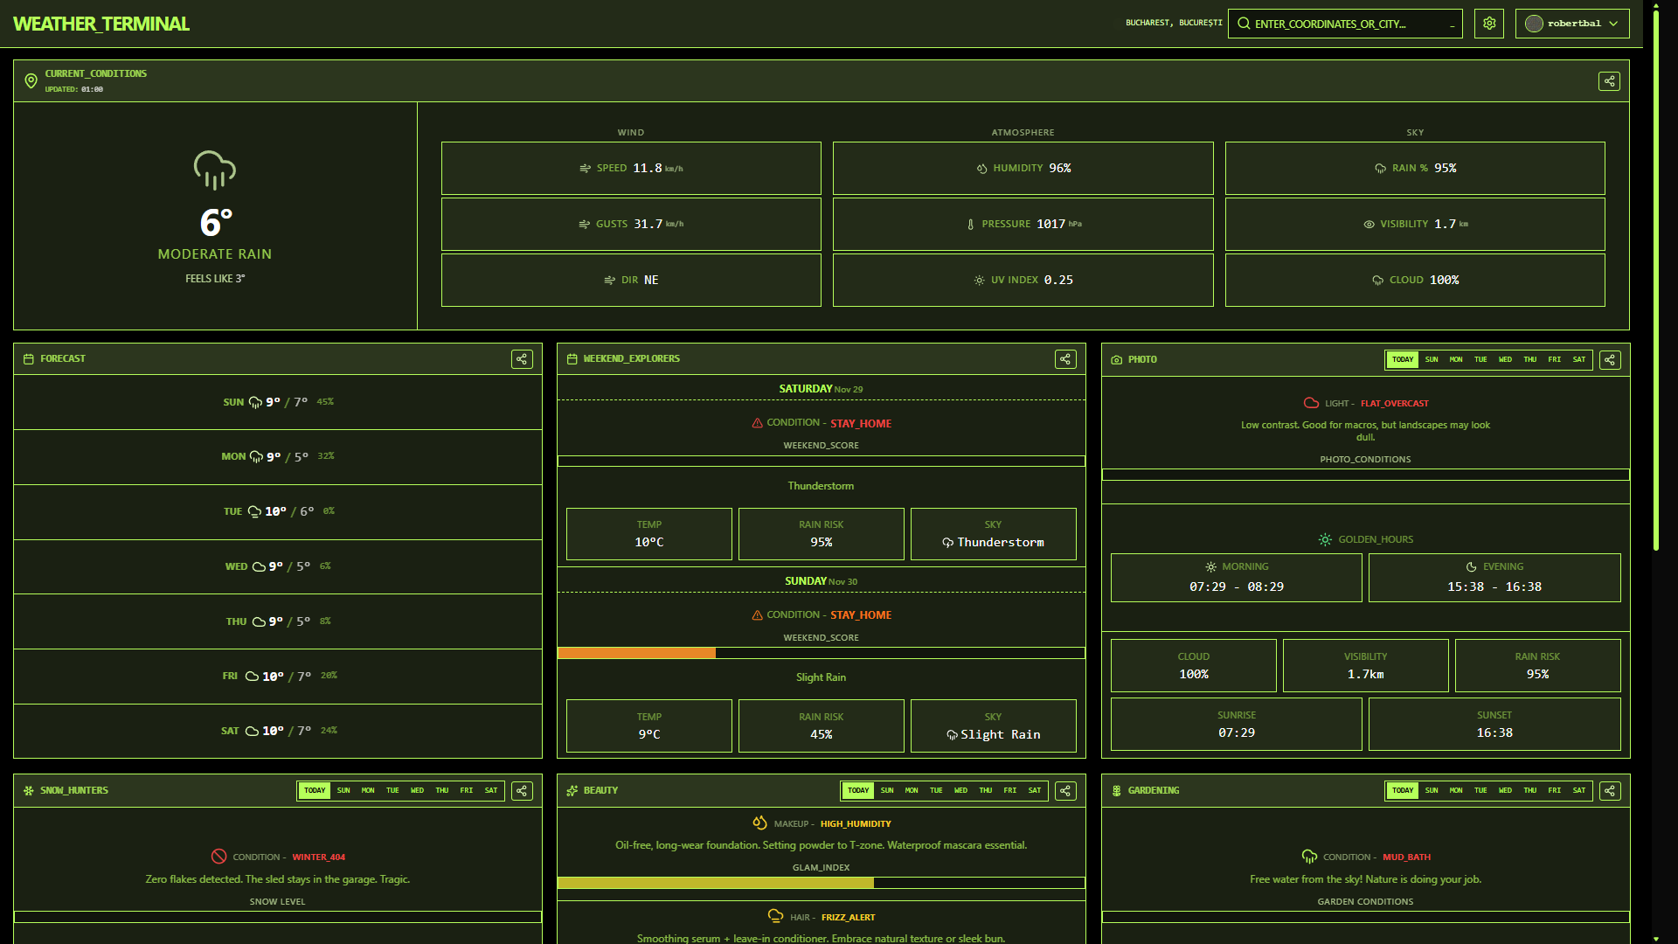Click the share icon on WEEKEND_EXPLORERS panel
1678x944 pixels.
click(x=1065, y=358)
